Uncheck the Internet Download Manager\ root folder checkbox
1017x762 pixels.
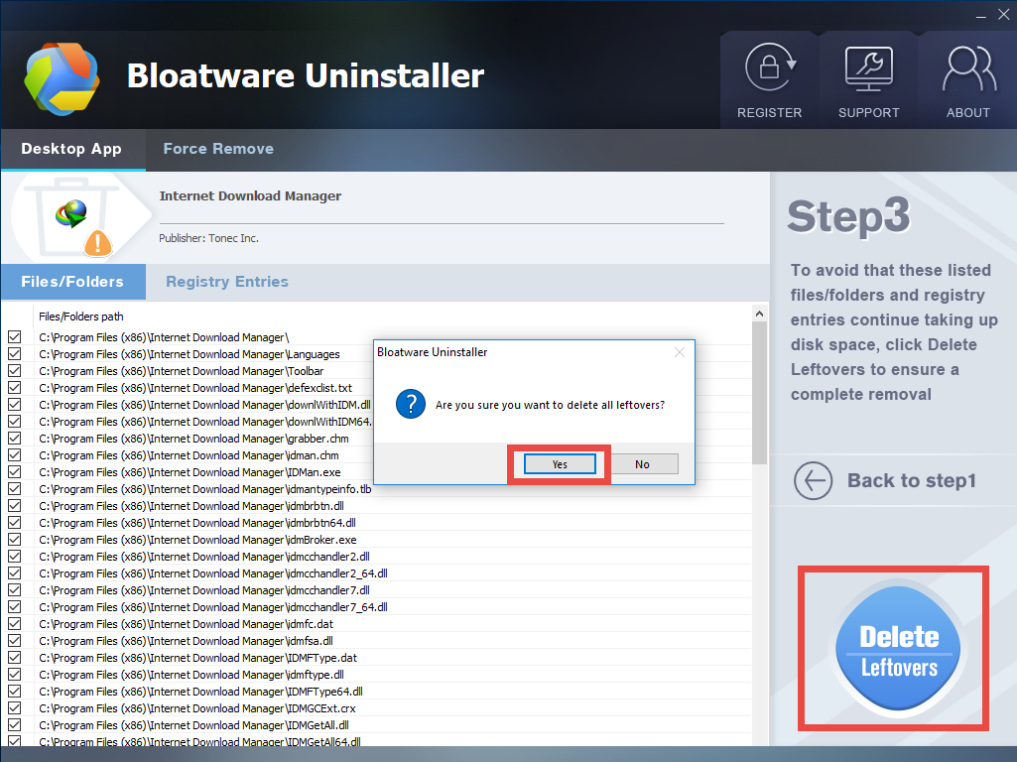(x=14, y=337)
